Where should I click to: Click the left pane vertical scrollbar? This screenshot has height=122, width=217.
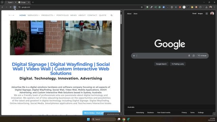point(121,19)
